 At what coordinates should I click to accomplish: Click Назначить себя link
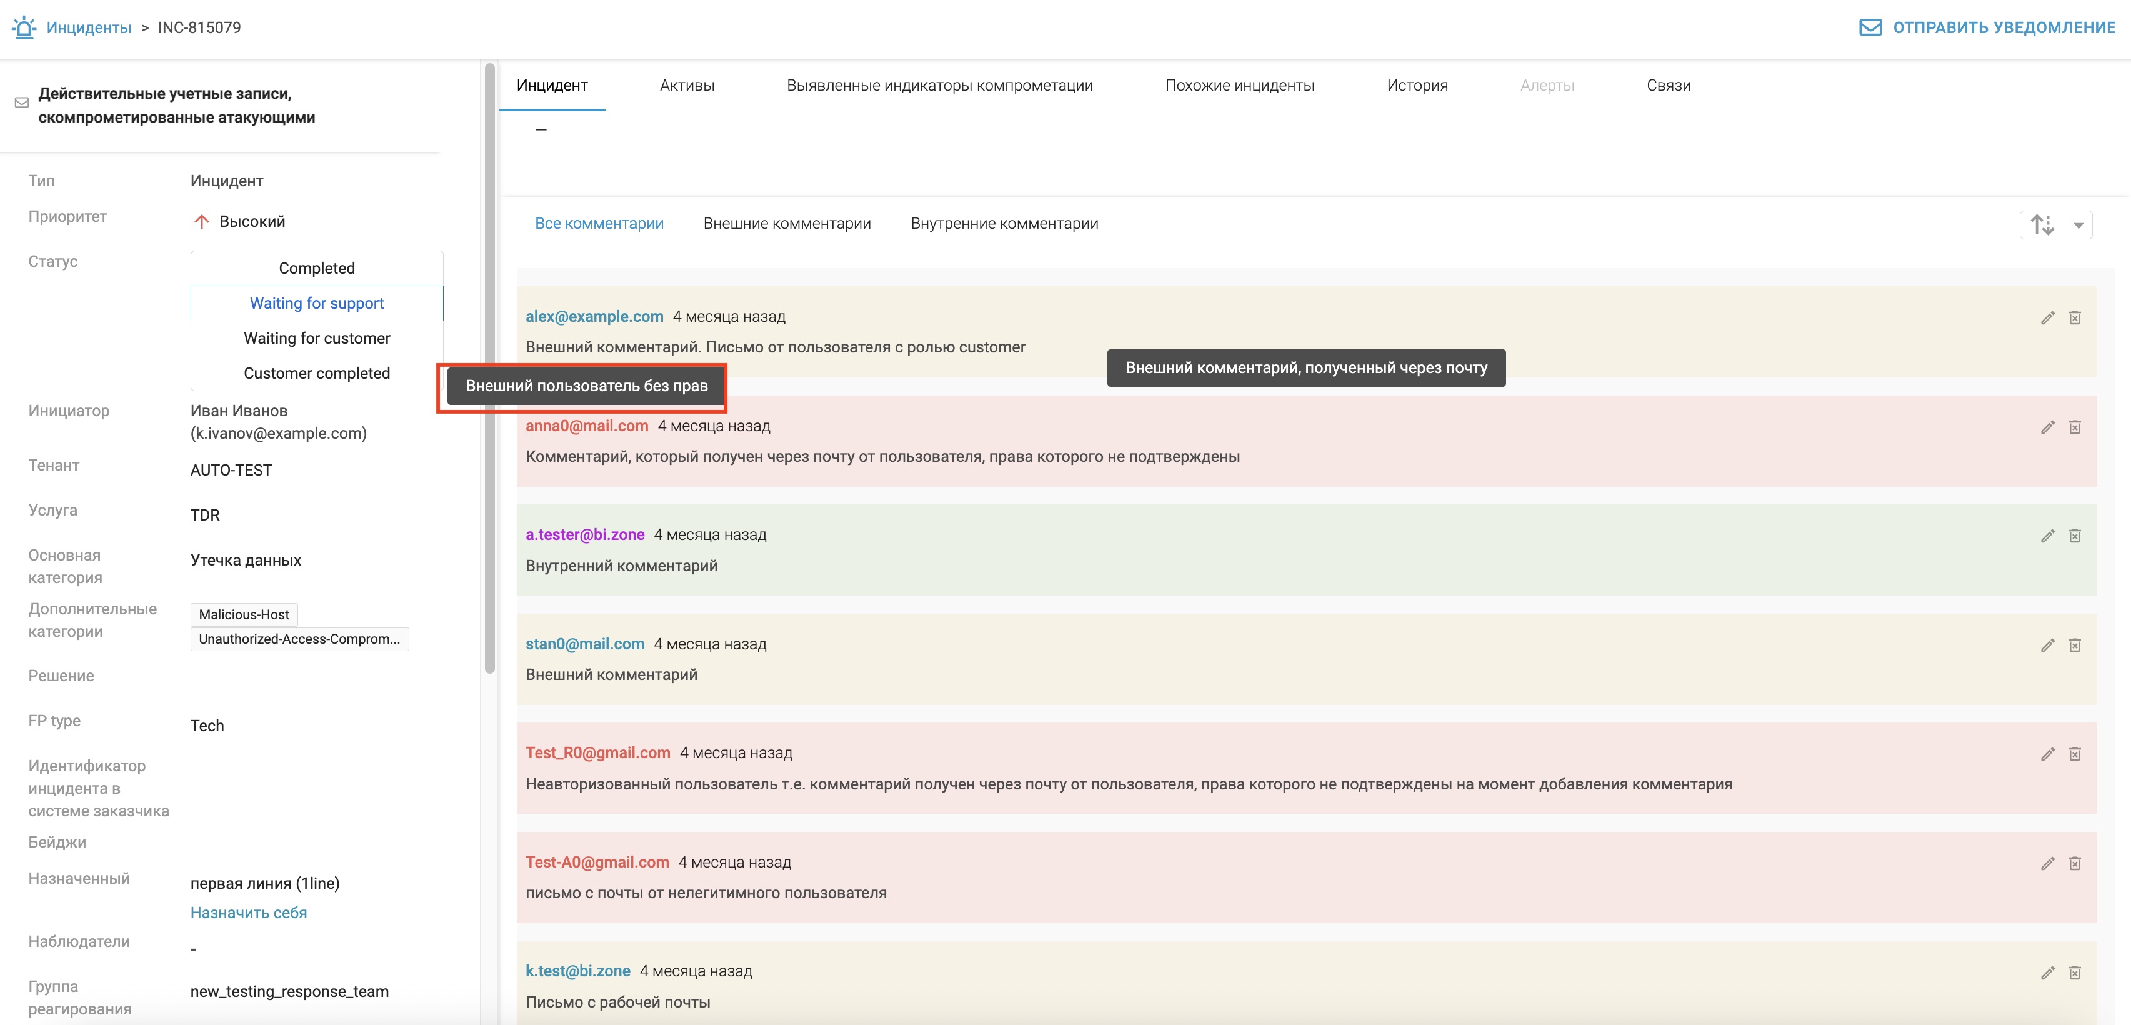pos(248,912)
